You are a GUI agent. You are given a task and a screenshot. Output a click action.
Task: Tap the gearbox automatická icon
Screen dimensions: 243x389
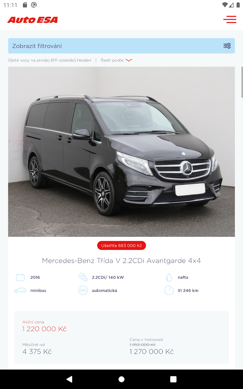pyautogui.click(x=83, y=290)
